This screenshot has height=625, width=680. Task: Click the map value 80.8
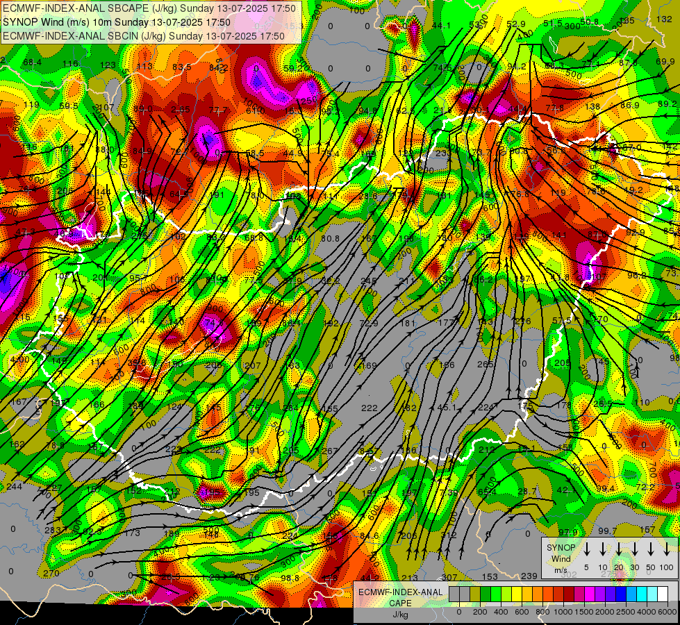(x=330, y=239)
